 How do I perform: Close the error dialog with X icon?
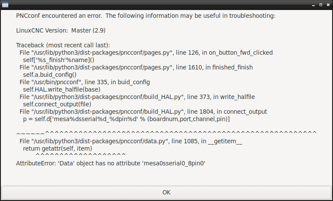(328, 5)
